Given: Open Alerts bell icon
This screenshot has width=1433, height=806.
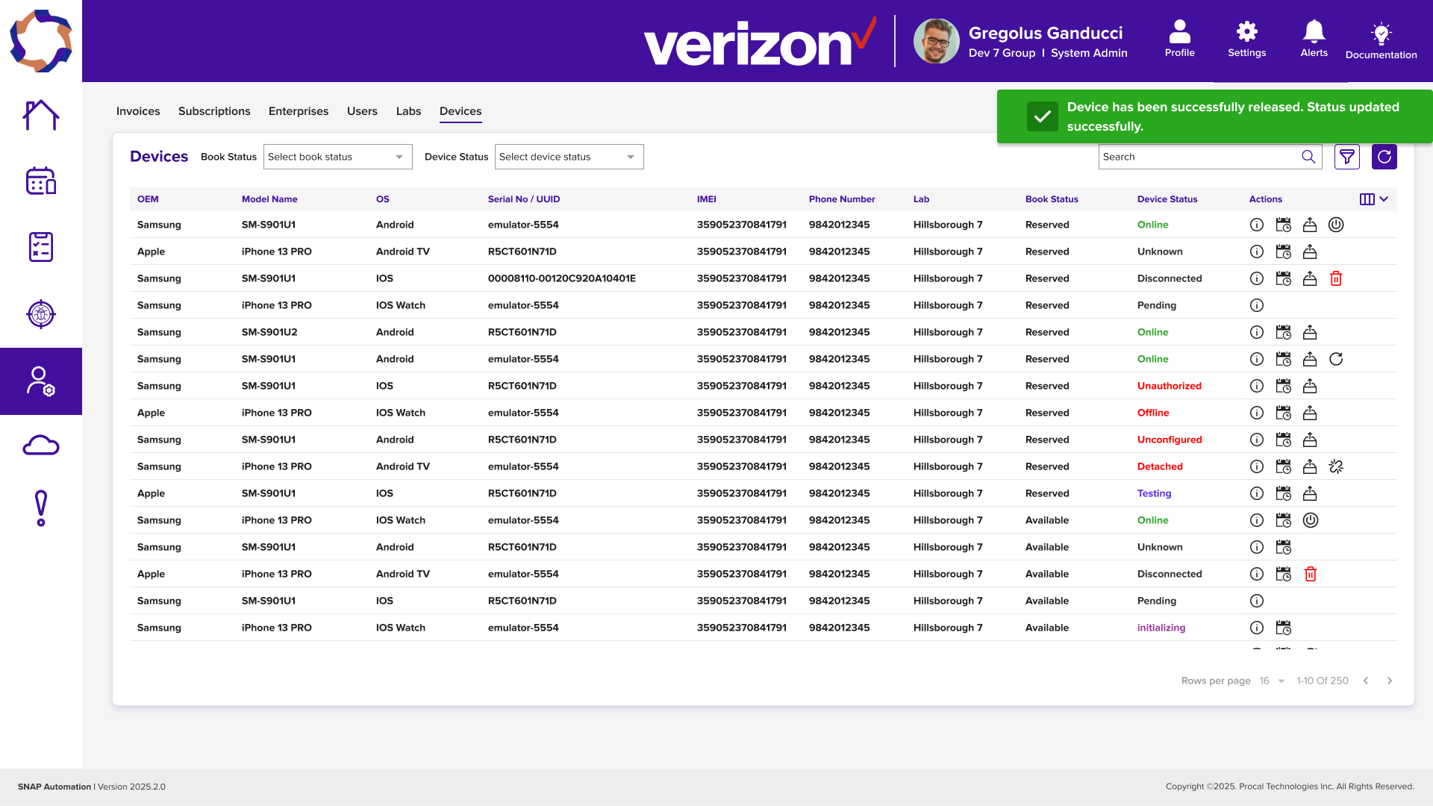Looking at the screenshot, I should coord(1314,39).
